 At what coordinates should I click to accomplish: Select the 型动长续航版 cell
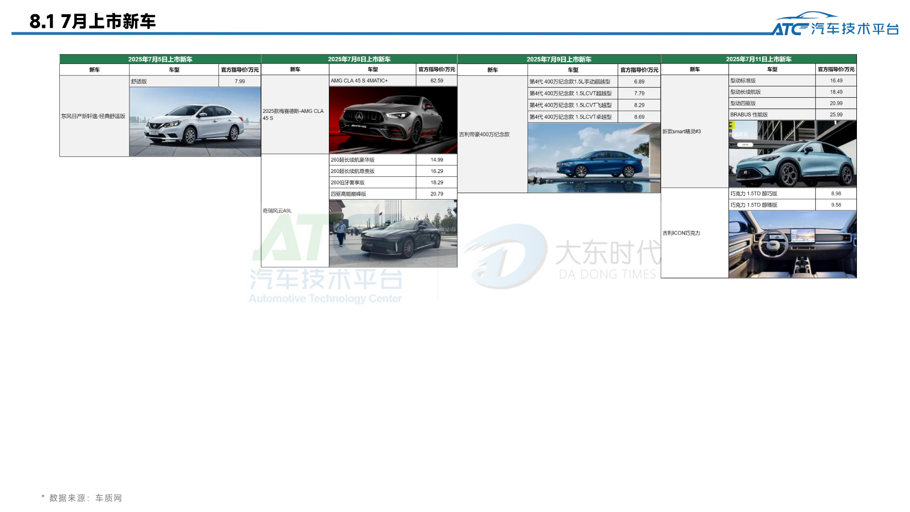(x=772, y=92)
